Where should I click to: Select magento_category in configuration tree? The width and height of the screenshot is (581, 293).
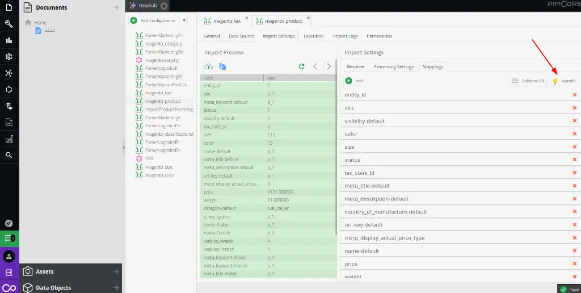click(x=163, y=44)
